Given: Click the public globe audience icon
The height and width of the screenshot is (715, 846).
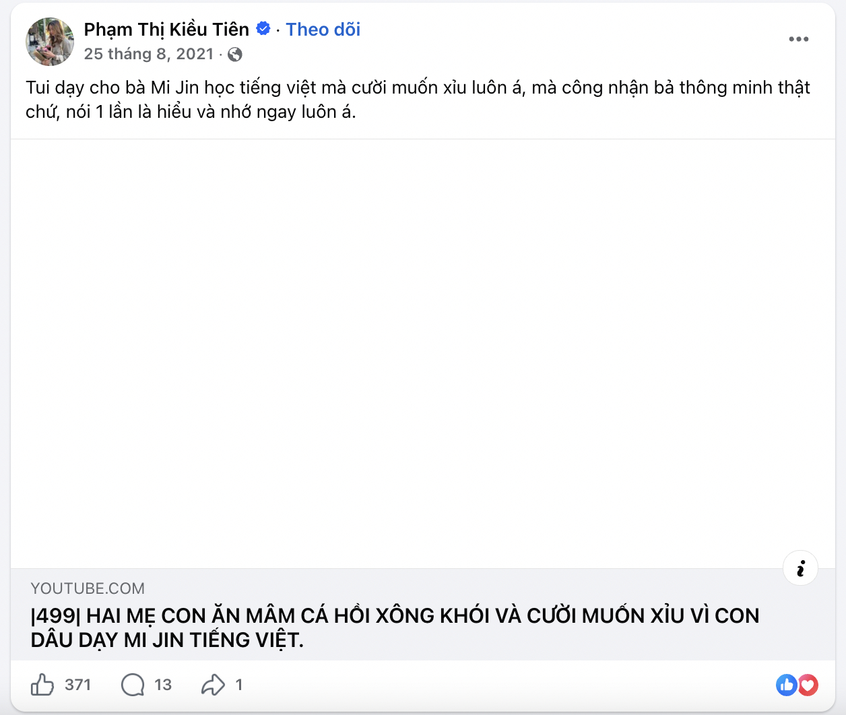Looking at the screenshot, I should [235, 55].
